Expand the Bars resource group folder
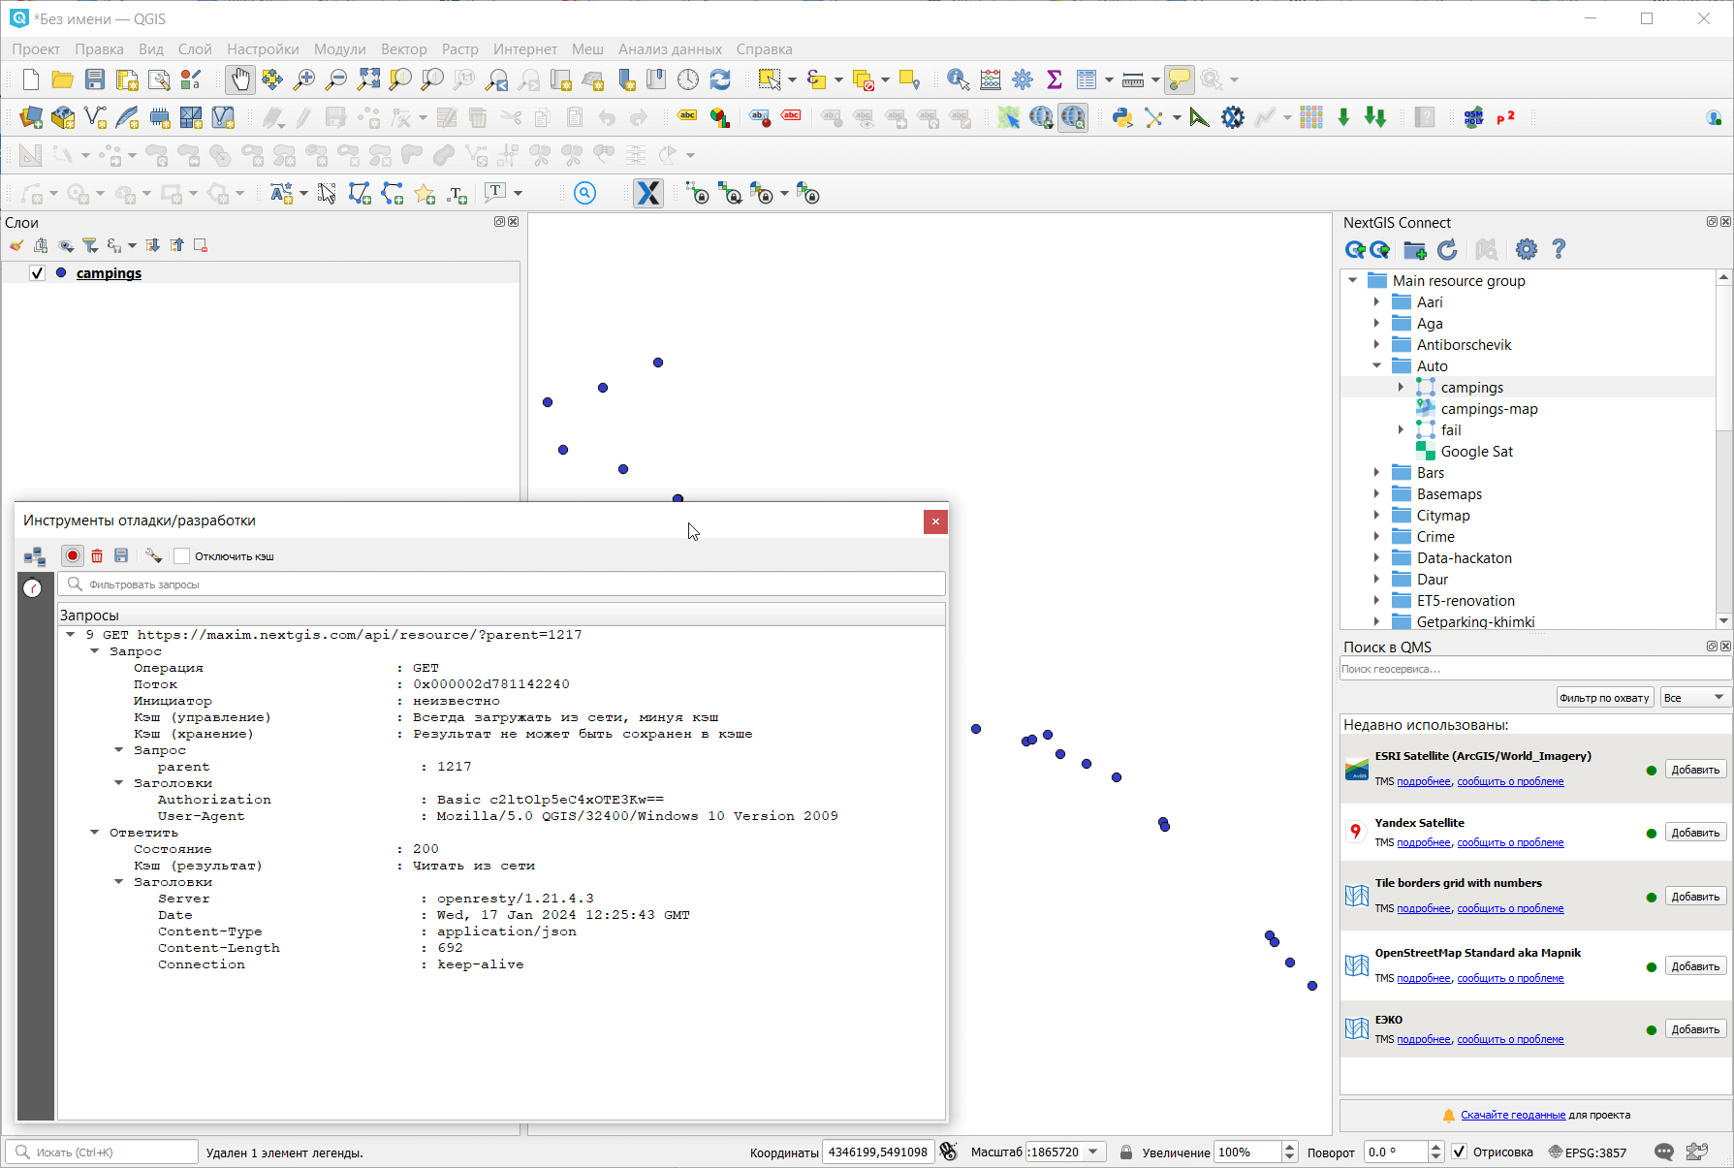 (x=1376, y=473)
